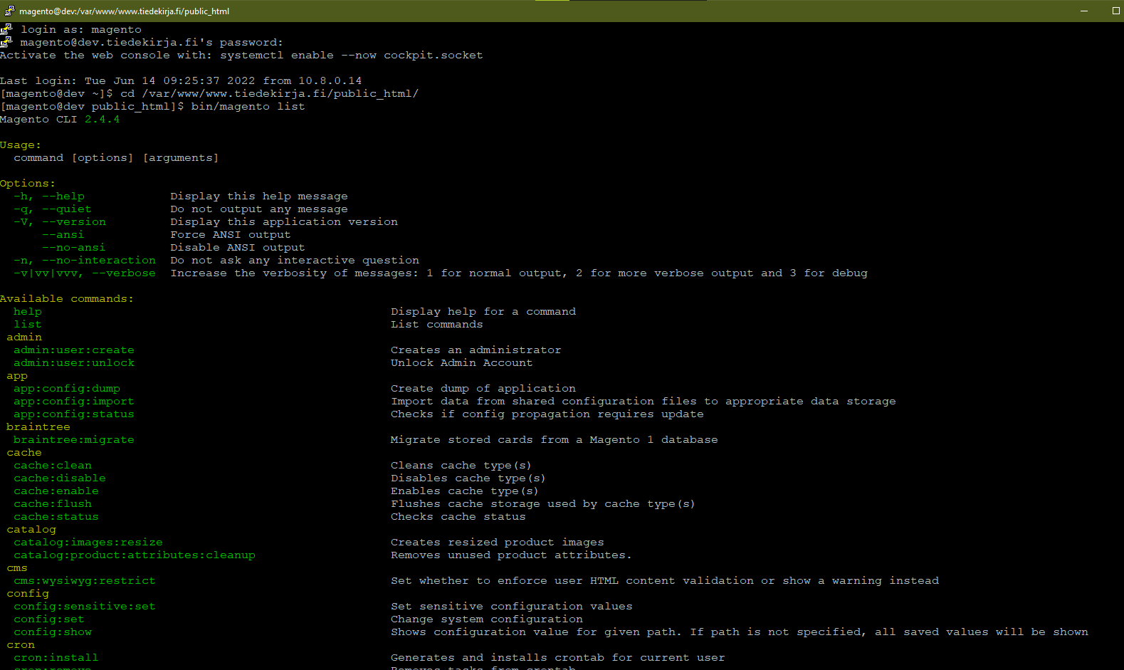1124x670 pixels.
Task: Minimize the PuTTY terminal window
Action: click(1084, 11)
